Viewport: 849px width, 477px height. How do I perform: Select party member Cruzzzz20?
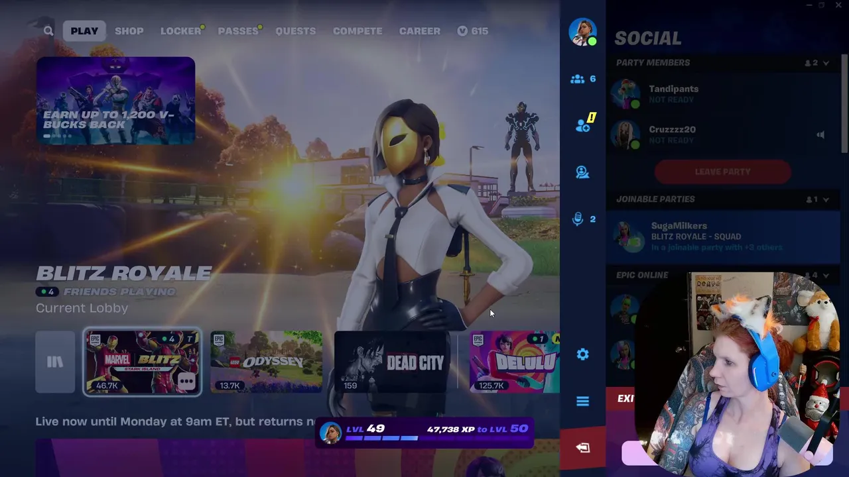(x=723, y=134)
